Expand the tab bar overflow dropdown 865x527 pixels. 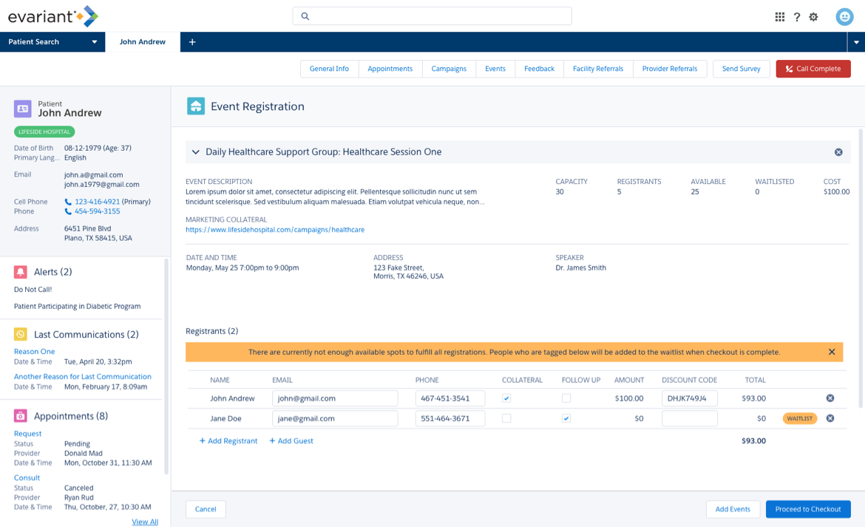856,42
